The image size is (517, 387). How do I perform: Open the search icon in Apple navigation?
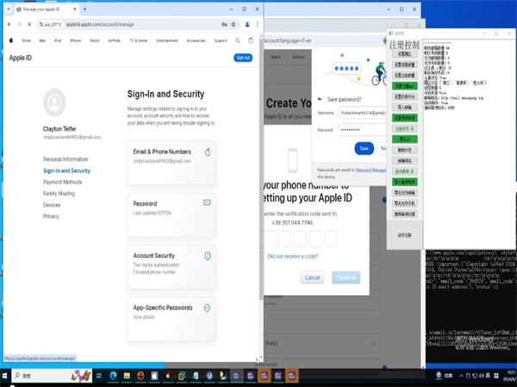(x=236, y=40)
